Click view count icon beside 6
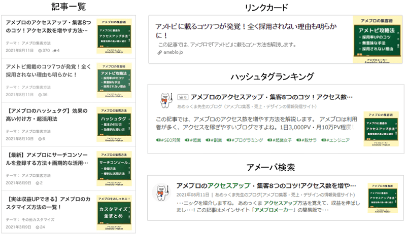Viewport: 406px width, 234px height. coord(40,139)
